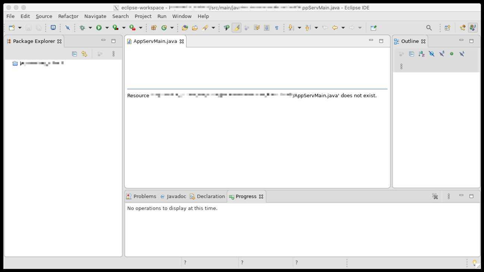This screenshot has height=272, width=484.
Task: Click the Open Perspective icon
Action: pyautogui.click(x=447, y=28)
